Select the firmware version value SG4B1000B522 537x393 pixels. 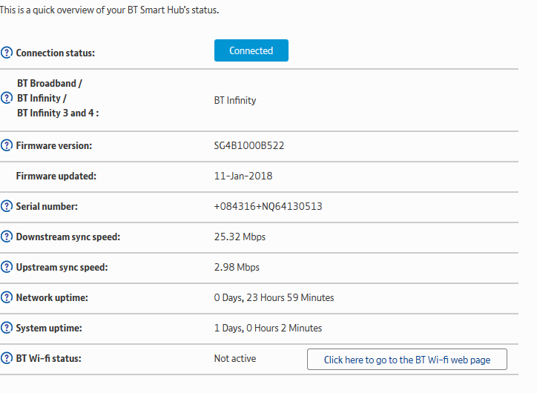pyautogui.click(x=249, y=145)
